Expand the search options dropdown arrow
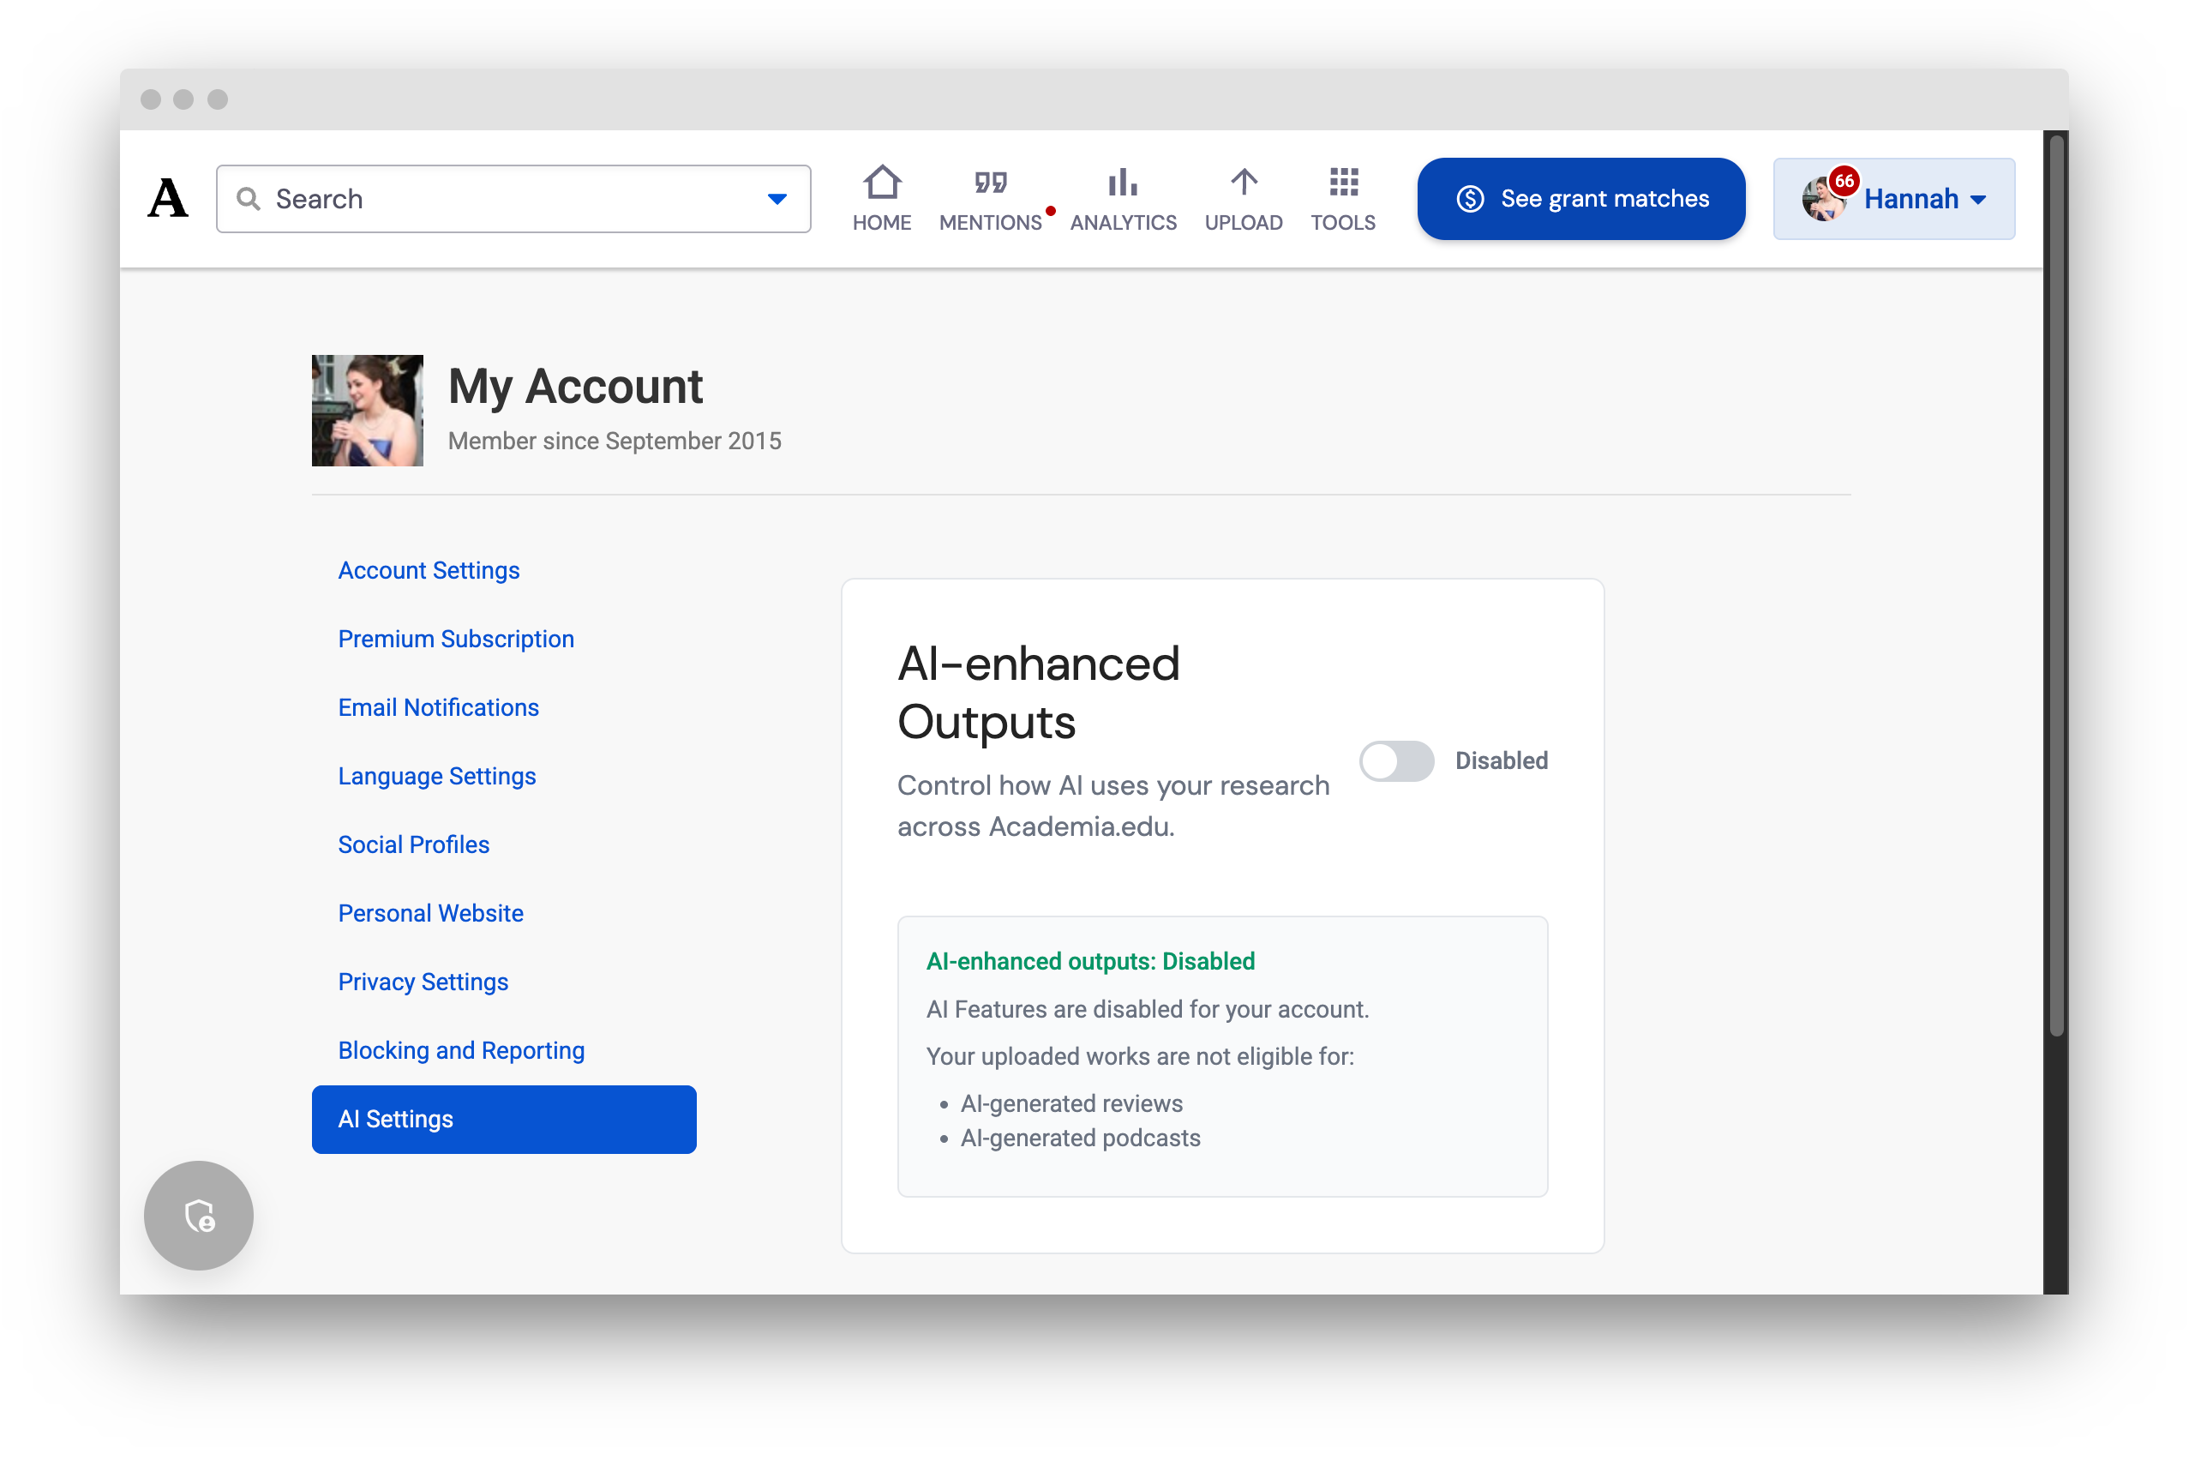The height and width of the screenshot is (1466, 2189). click(777, 199)
